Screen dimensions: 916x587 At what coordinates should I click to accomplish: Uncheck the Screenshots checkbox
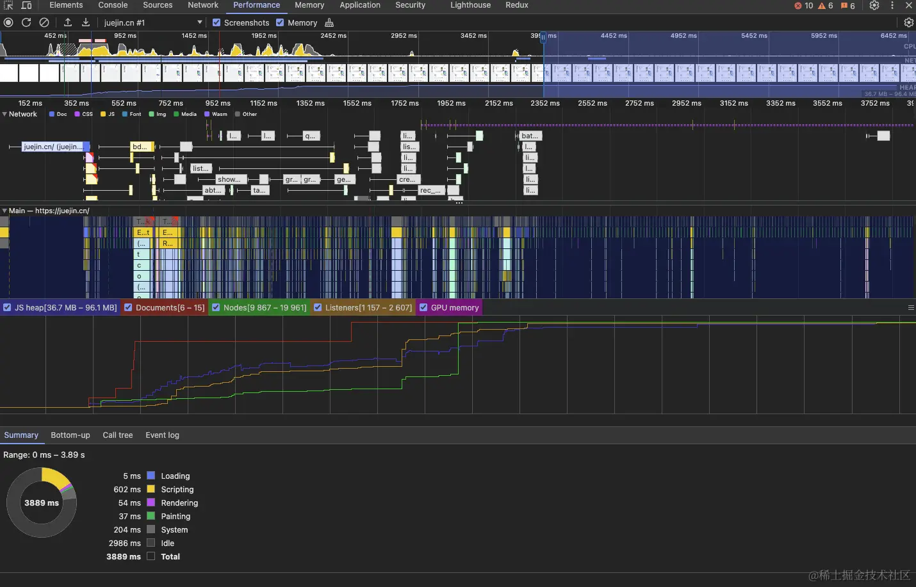217,22
